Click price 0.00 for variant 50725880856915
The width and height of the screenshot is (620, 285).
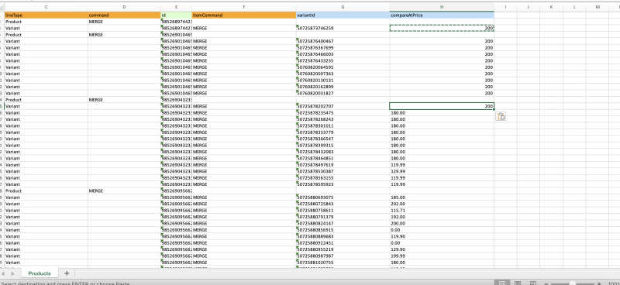[442, 230]
